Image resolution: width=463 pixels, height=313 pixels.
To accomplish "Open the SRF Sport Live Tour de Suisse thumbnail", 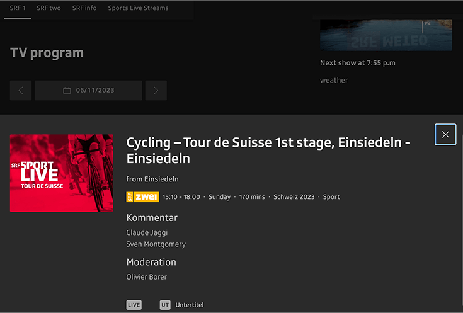I will pyautogui.click(x=62, y=173).
